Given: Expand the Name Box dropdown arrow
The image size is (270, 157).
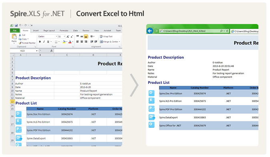Looking at the screenshot, I should pyautogui.click(x=37, y=51).
